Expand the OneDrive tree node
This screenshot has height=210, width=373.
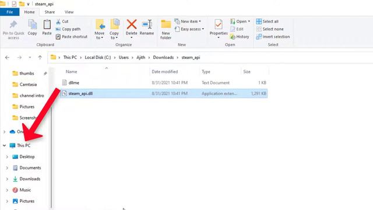(x=4, y=132)
